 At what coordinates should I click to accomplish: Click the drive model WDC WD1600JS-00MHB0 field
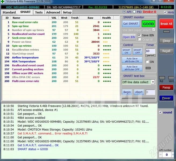tap(23, 7)
